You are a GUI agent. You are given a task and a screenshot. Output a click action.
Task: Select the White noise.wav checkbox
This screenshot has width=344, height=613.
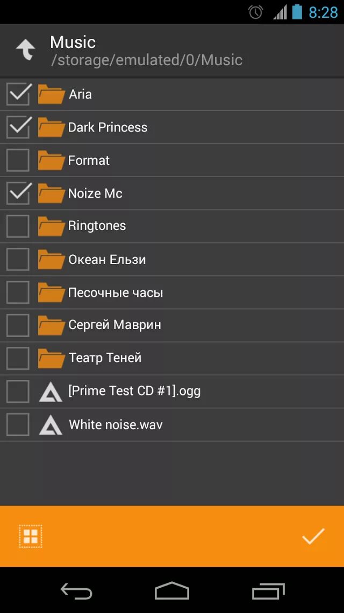(18, 424)
